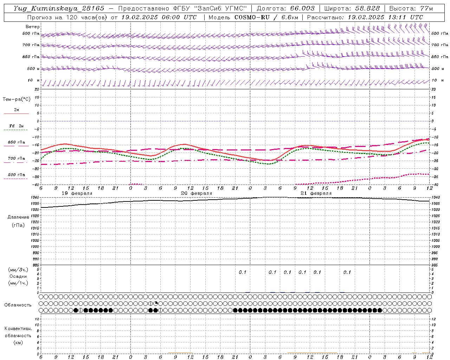The image size is (450, 360).
Task: Click the 500 гПа temperature legend label
Action: (16, 175)
